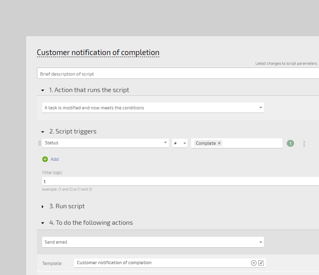Click the circled plus icon in the Template field
Viewport: 319px width, 275px height.
253,263
